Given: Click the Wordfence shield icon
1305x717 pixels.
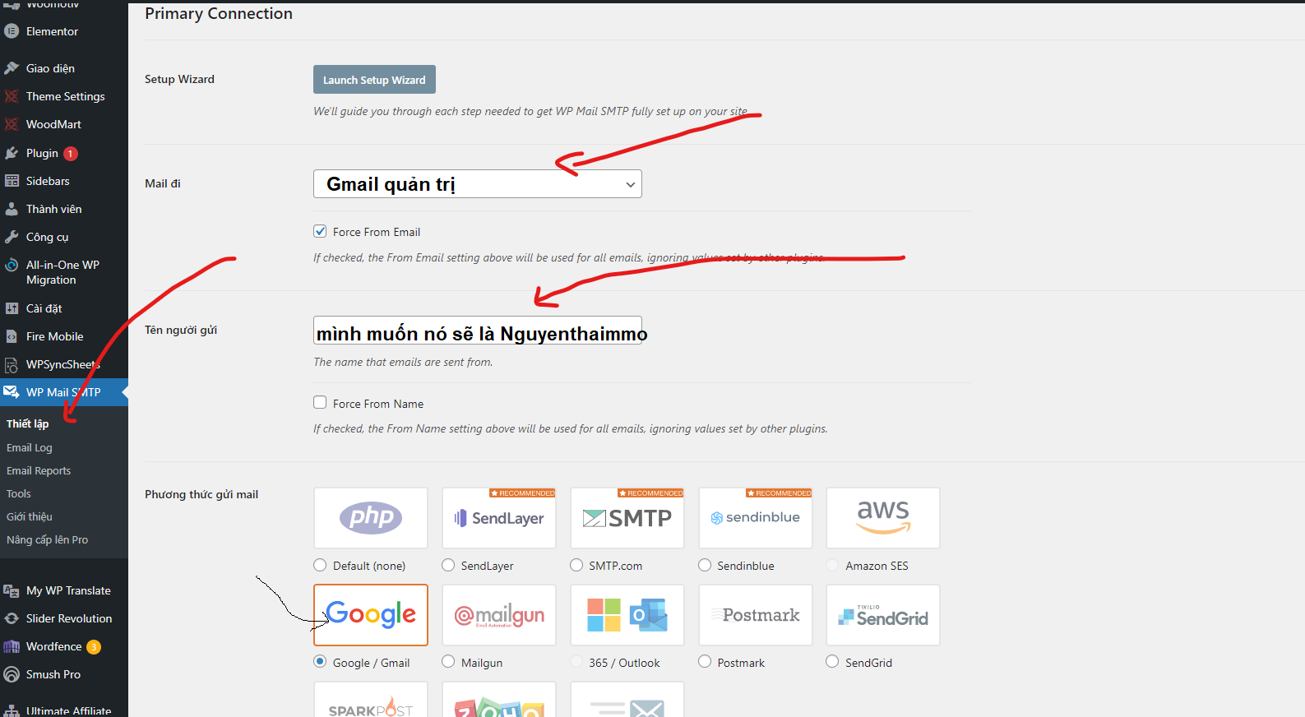Looking at the screenshot, I should [12, 646].
